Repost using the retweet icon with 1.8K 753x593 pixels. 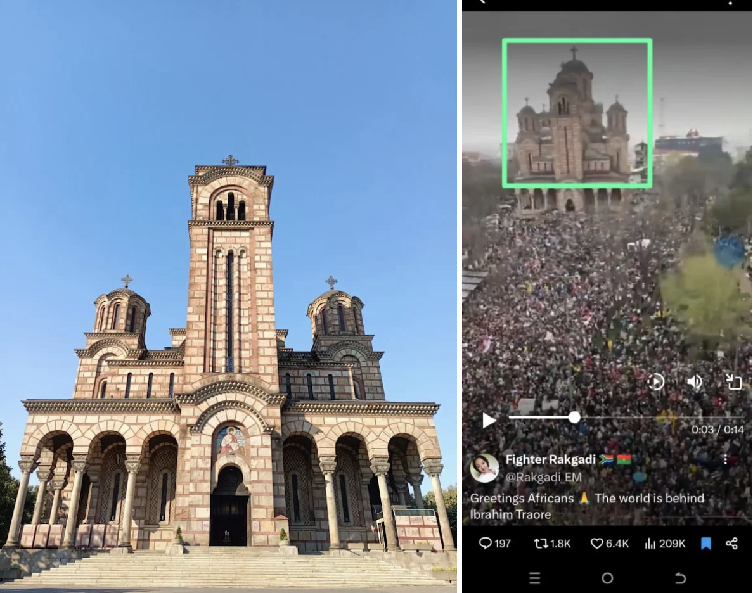[552, 544]
